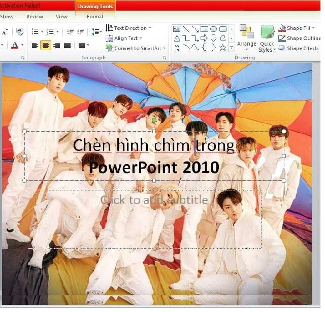
Task: Pick the straight Line shape
Action: pos(186,29)
